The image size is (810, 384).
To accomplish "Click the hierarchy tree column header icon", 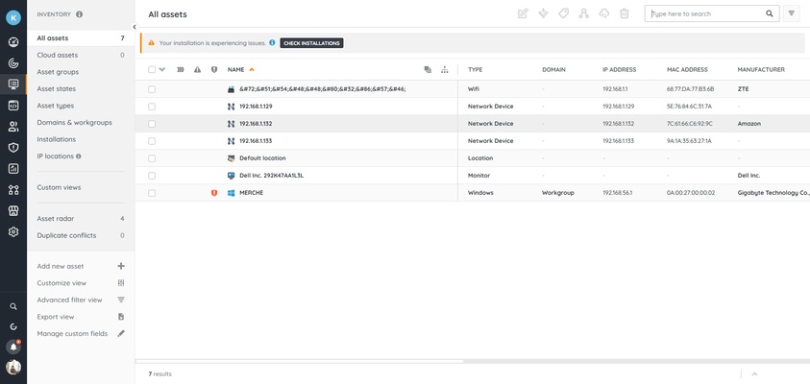I will point(444,70).
